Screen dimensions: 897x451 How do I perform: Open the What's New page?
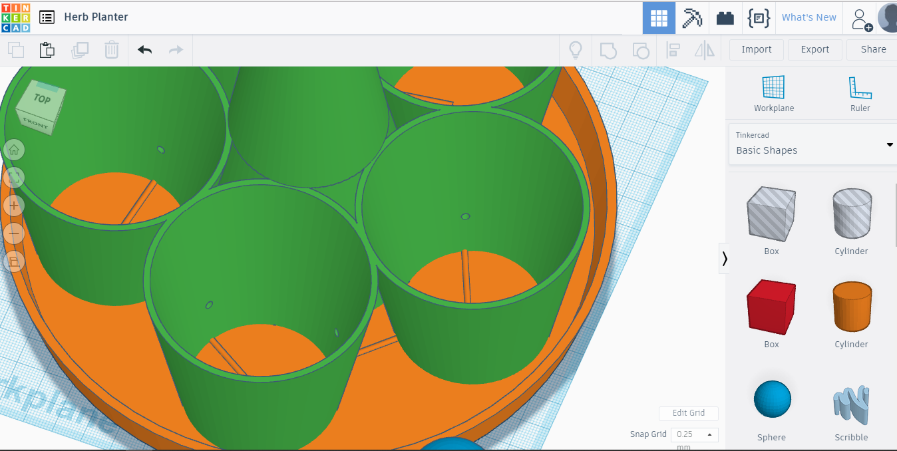(808, 17)
